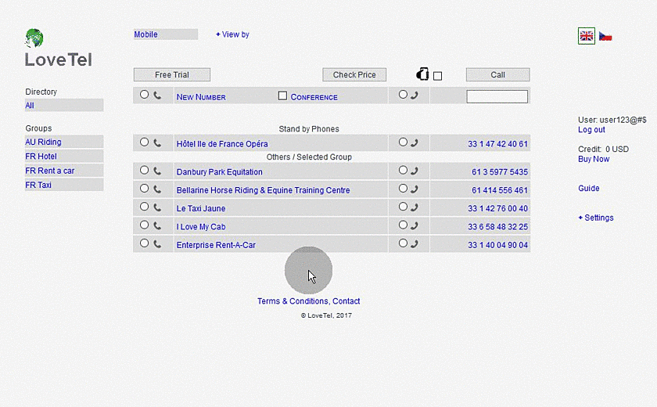Screen dimensions: 657x407
Task: Click the mobile phone icon beside Check Price
Action: (x=422, y=74)
